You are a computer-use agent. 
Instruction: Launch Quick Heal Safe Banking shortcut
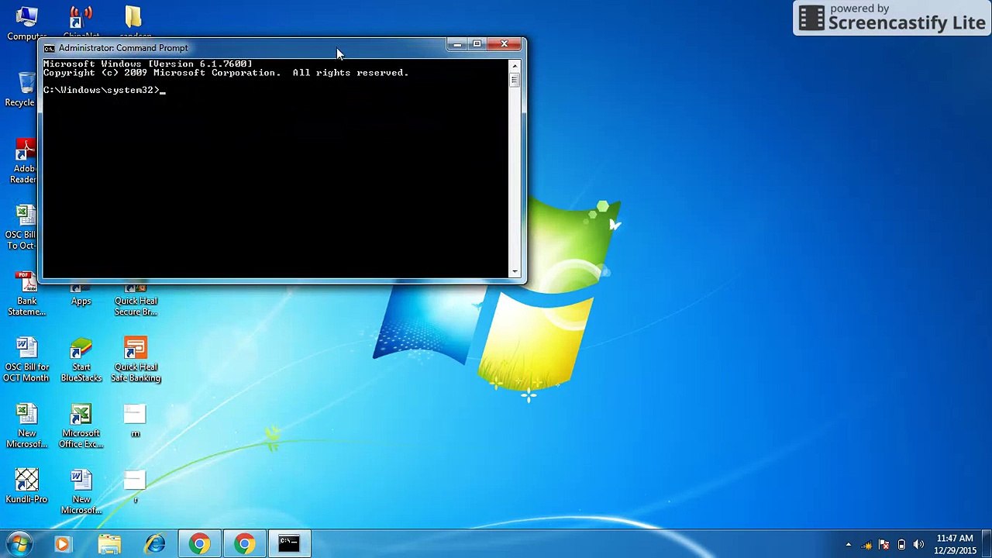click(x=136, y=360)
